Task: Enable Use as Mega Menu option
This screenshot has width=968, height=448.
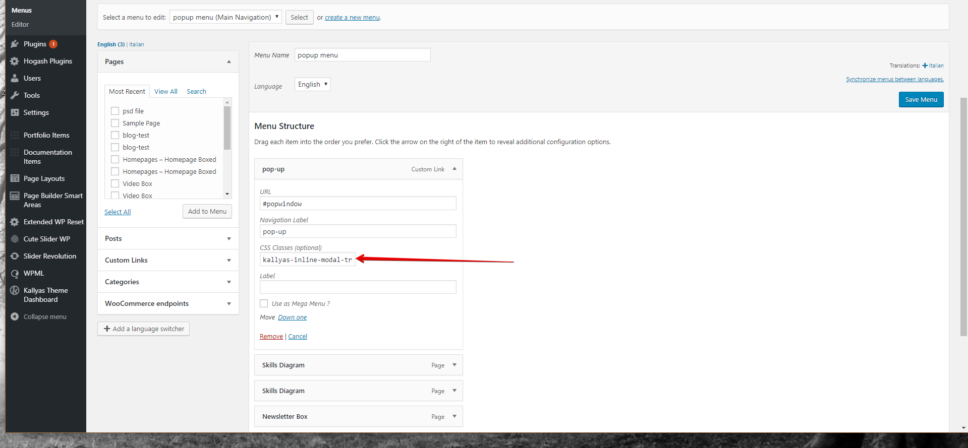Action: click(x=264, y=303)
